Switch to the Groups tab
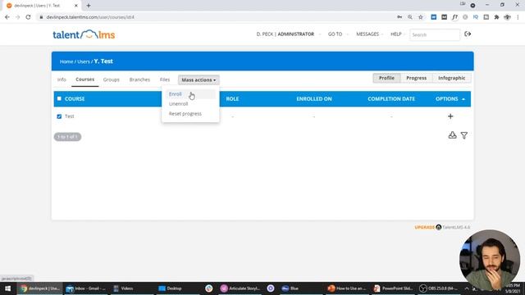Image resolution: width=525 pixels, height=295 pixels. [x=112, y=79]
